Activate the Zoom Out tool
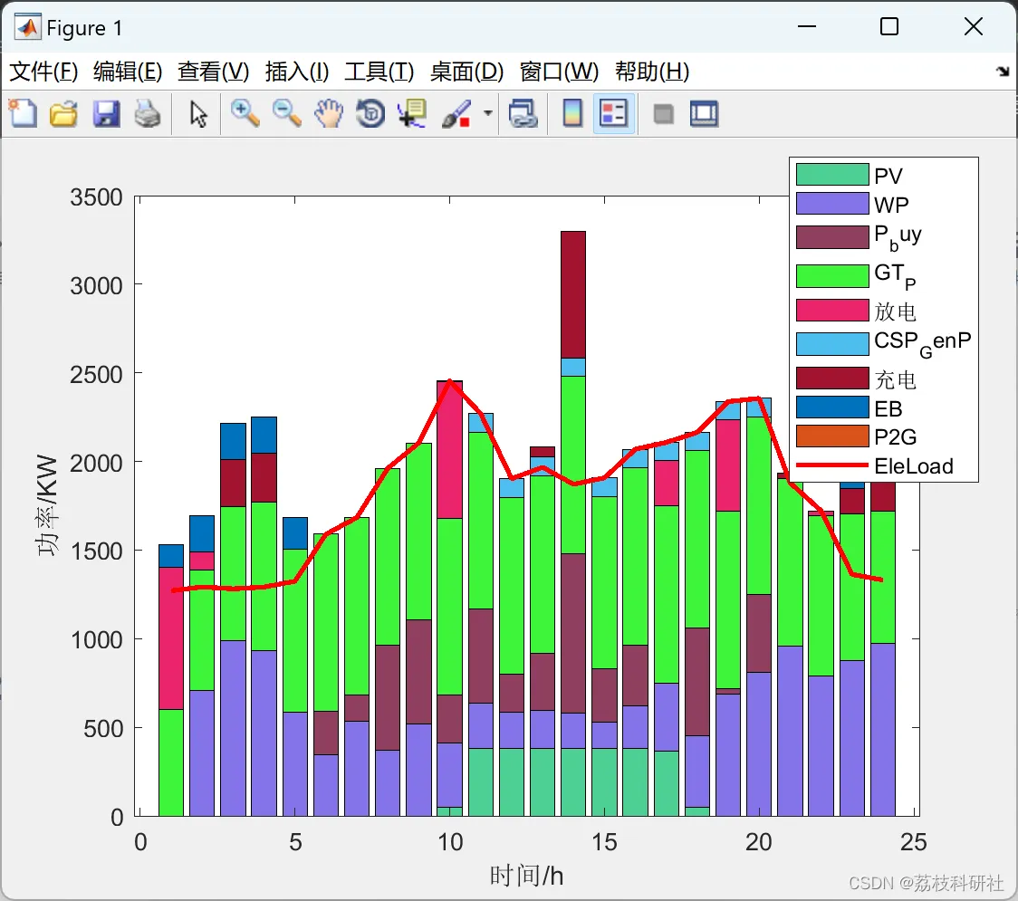The height and width of the screenshot is (901, 1018). 286,113
